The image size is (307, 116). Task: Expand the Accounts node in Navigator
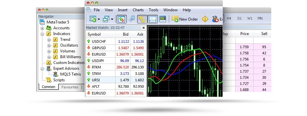coord(42,28)
